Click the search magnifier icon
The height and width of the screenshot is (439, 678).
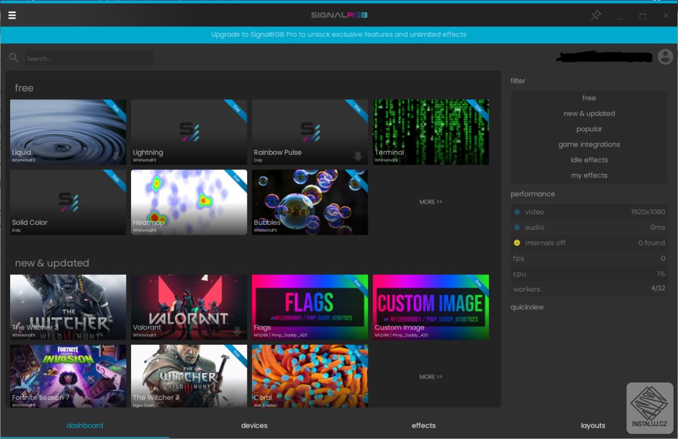tap(14, 58)
